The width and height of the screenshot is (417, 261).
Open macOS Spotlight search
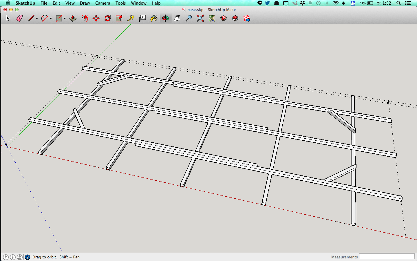(x=398, y=3)
